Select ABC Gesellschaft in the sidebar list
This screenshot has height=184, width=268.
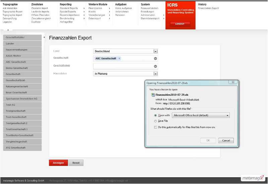[x=22, y=62]
